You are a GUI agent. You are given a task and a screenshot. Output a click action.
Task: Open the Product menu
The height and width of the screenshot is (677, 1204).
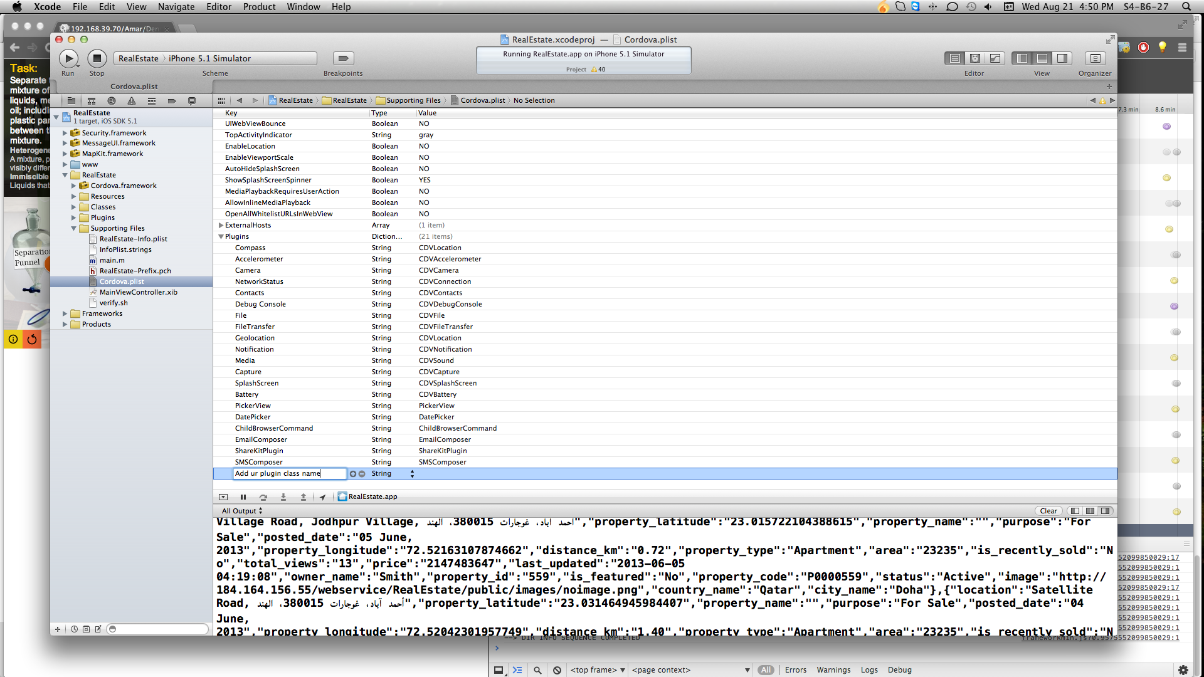pos(259,7)
